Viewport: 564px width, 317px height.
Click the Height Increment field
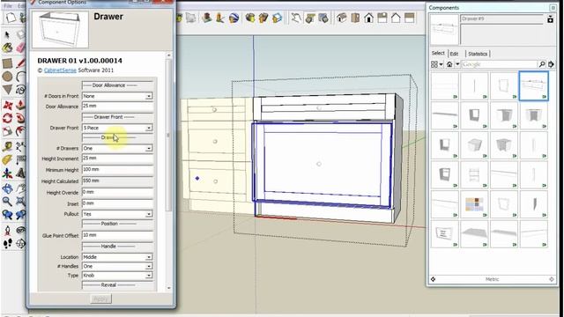coord(117,158)
